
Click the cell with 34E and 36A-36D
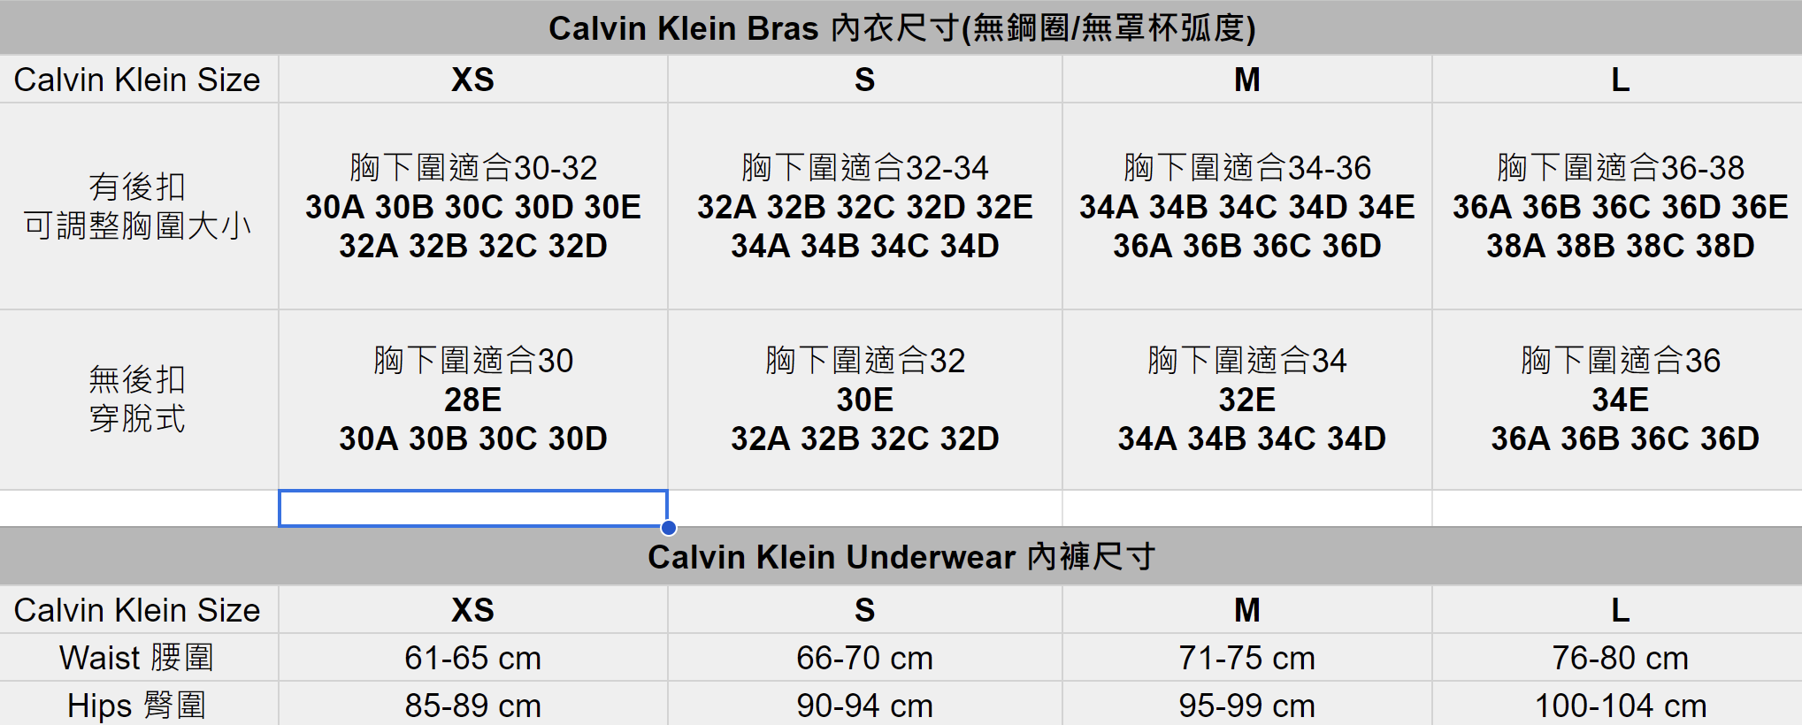coord(1618,400)
